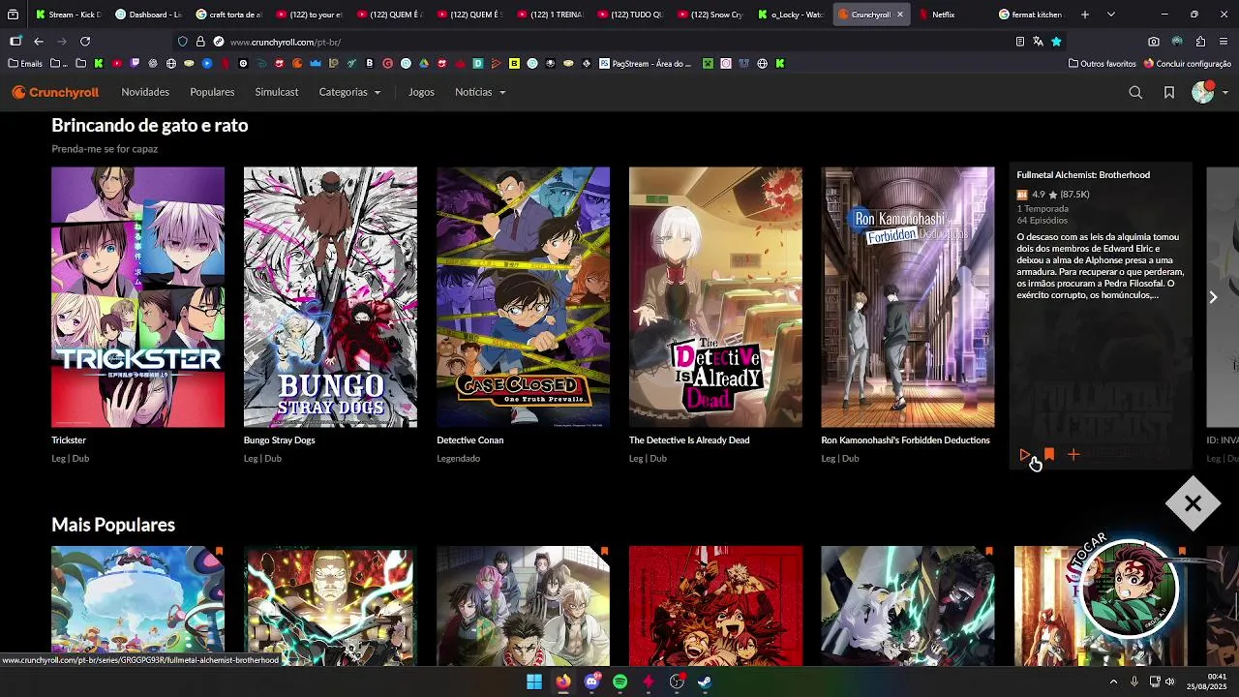Switch to the Stream - Kick tab

68,15
